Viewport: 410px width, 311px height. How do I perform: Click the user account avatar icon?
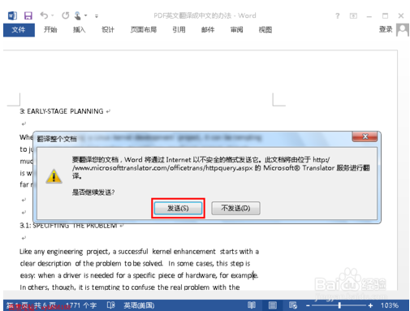(x=403, y=29)
